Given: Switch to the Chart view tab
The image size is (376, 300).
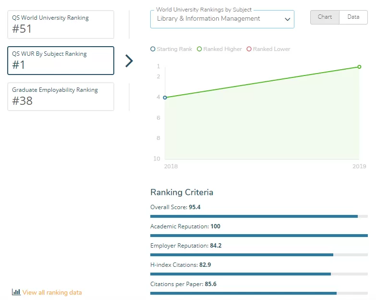Looking at the screenshot, I should (325, 17).
